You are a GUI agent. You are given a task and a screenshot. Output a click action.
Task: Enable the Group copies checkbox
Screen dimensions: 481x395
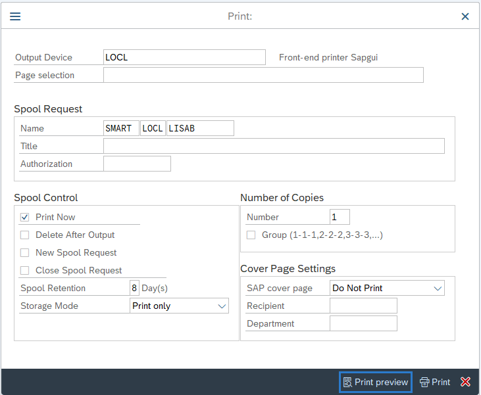[251, 235]
